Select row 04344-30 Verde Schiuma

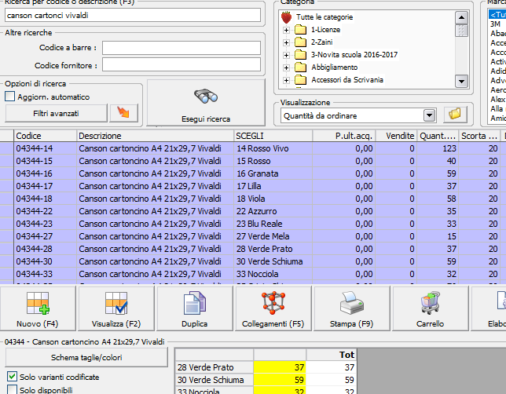point(253,261)
